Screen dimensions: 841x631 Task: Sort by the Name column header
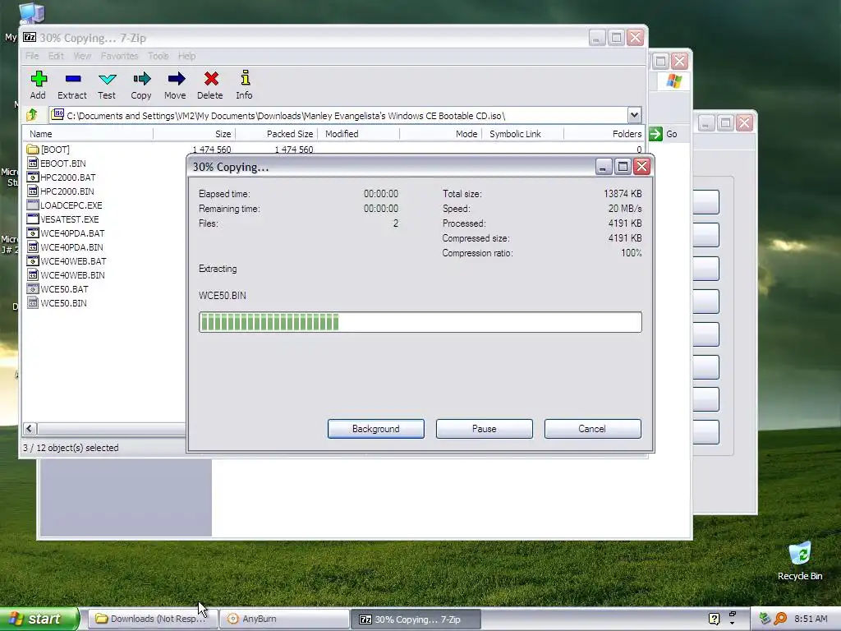tap(88, 134)
